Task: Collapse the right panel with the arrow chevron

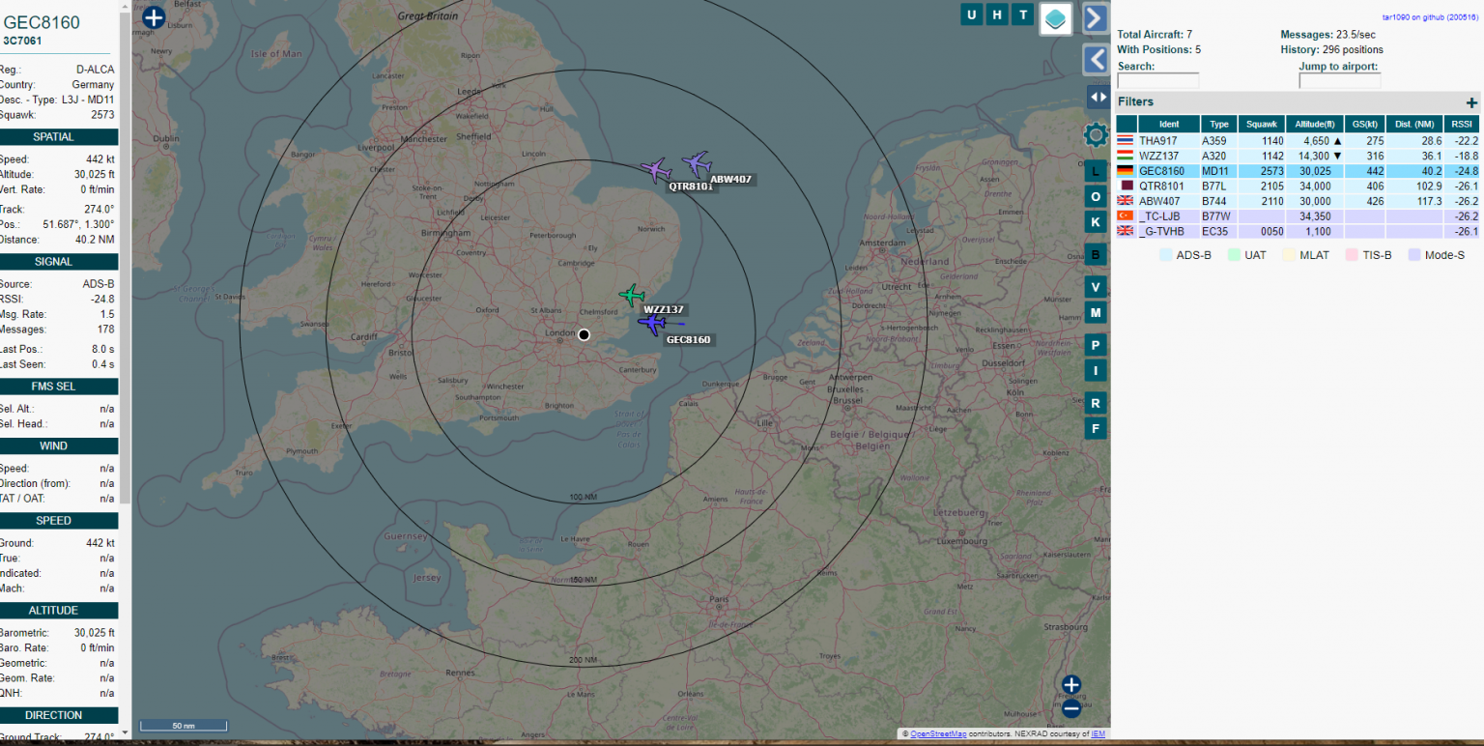Action: pos(1096,16)
